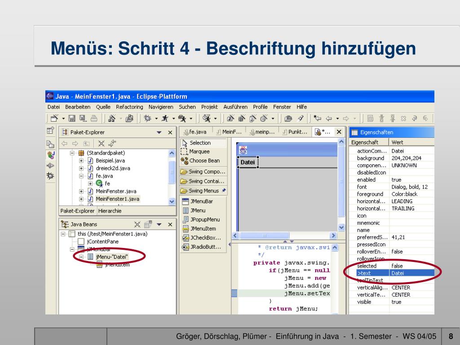Image resolution: width=460 pixels, height=345 pixels.
Task: Click the Run (running man) toolbar icon
Action: pos(165,118)
